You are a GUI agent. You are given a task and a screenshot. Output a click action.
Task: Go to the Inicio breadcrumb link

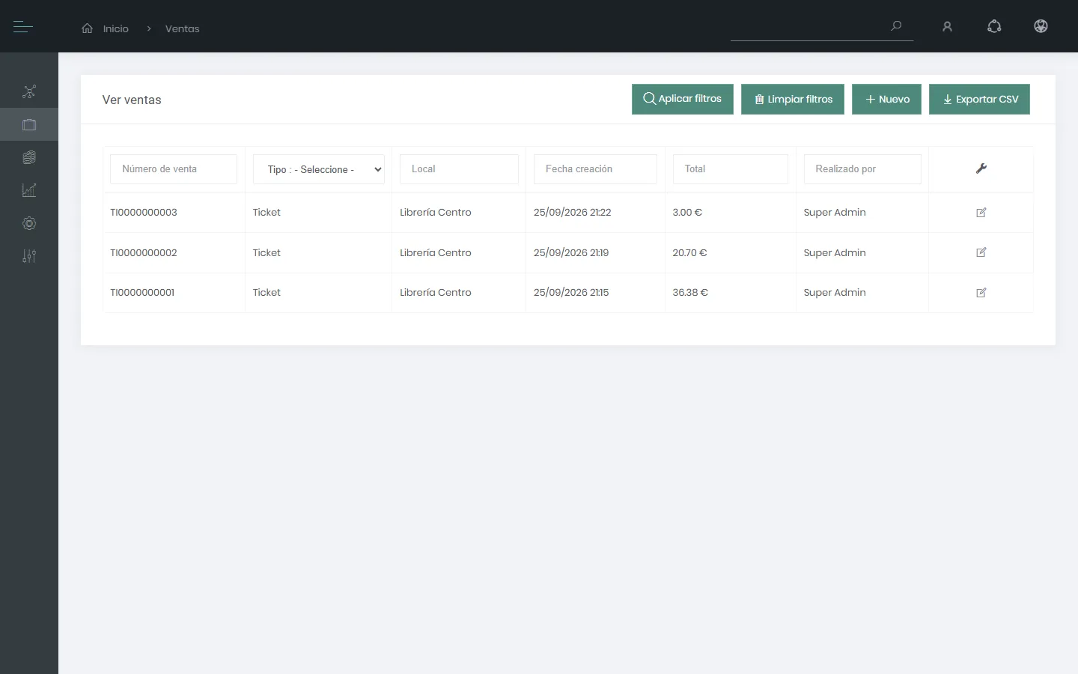pos(116,28)
